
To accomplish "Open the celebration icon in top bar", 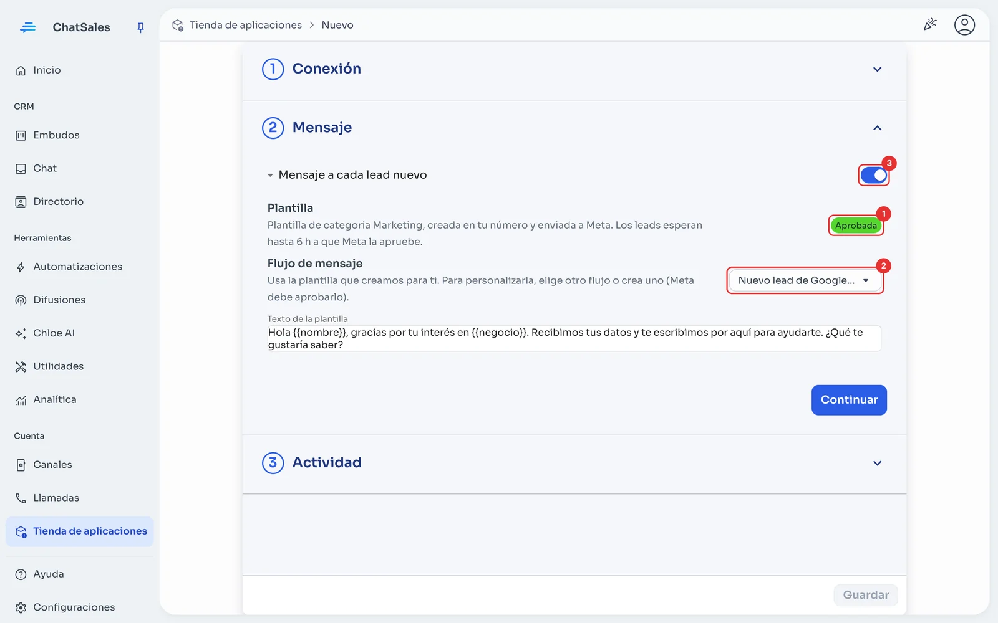I will (x=930, y=25).
